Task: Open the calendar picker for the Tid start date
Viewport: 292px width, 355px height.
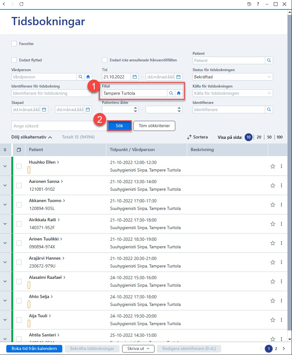Action: tap(134, 77)
